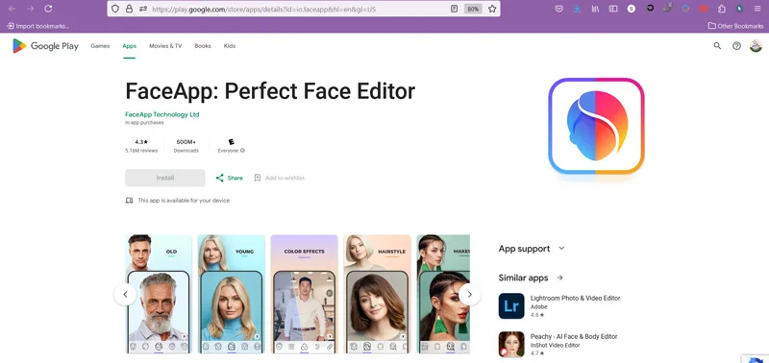Bookmark this page with the star icon

492,9
